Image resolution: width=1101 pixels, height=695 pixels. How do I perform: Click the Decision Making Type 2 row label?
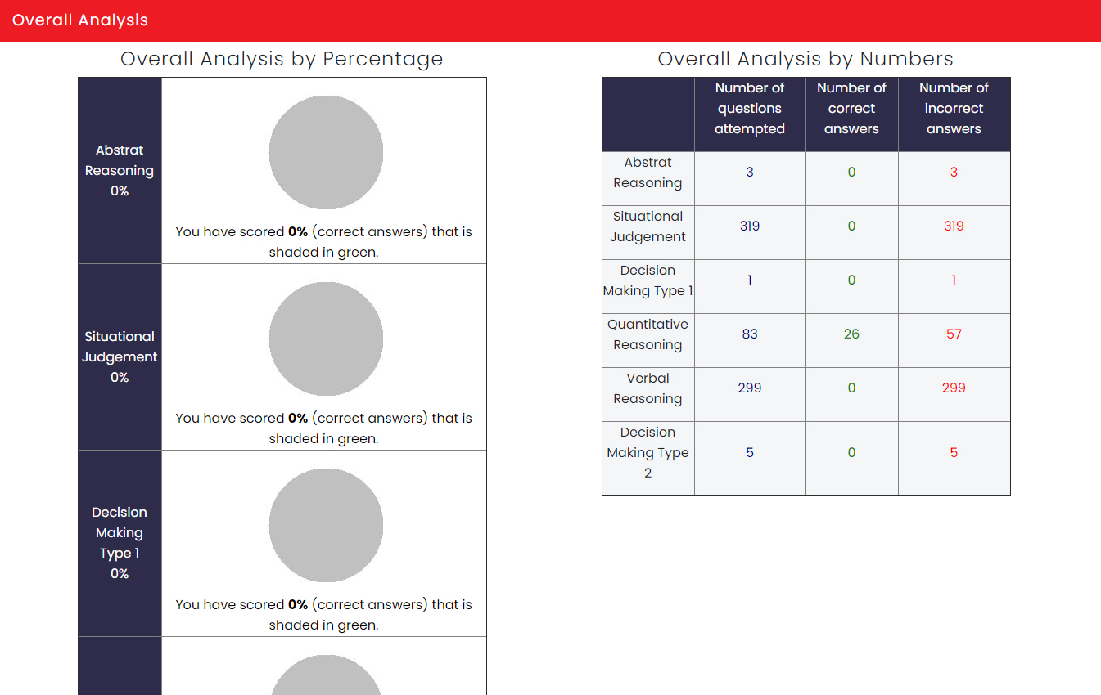click(x=648, y=452)
